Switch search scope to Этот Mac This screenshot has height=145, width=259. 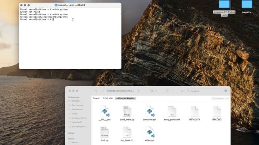tap(108, 98)
